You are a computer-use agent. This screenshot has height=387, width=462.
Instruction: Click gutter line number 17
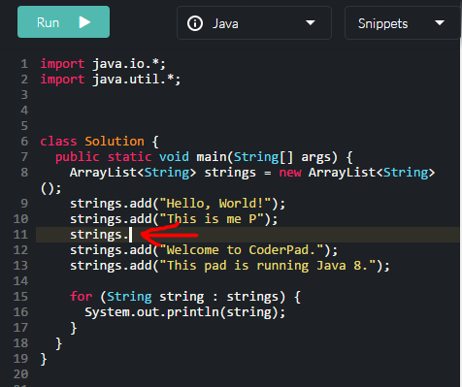tap(20, 328)
